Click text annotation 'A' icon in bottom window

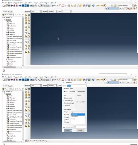42,80
